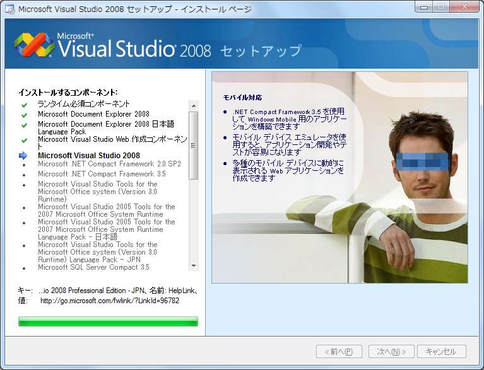Select the Microsoft Document Explorer 2008 row
Screen dimensions: 484x370
(x=93, y=114)
